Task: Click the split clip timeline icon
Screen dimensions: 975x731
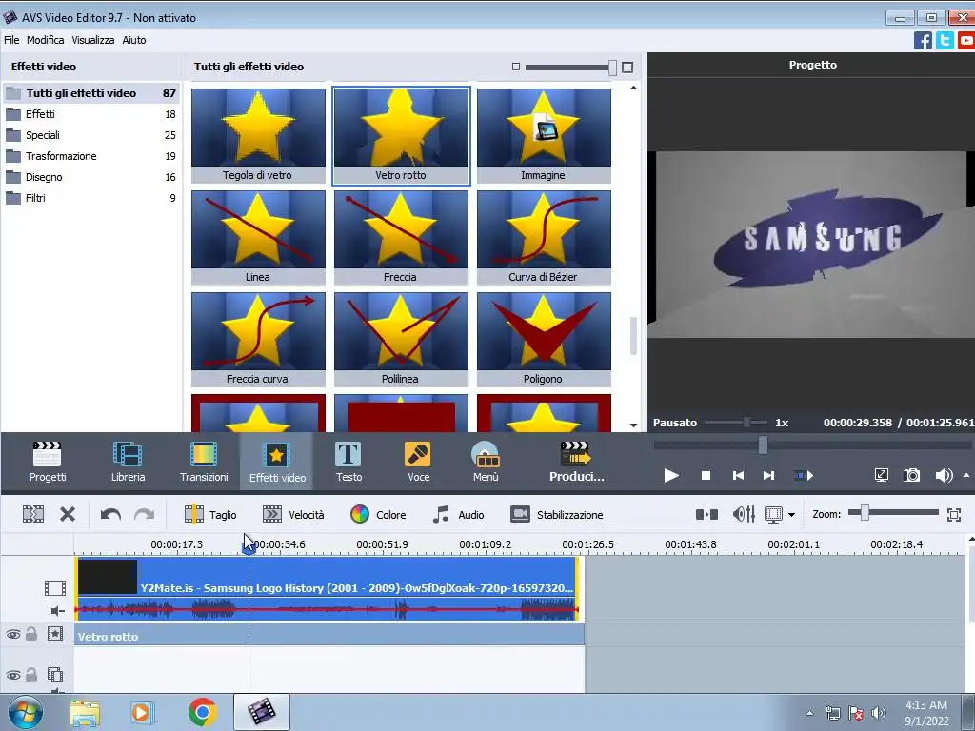Action: 33,514
